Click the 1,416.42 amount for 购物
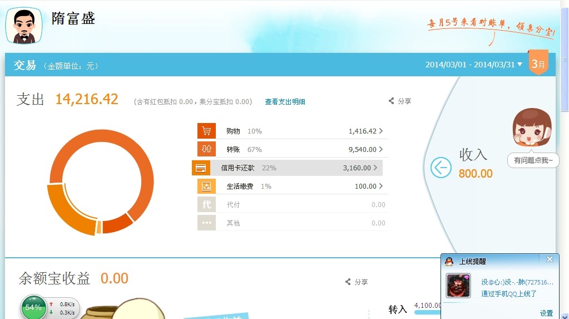 [x=363, y=131]
